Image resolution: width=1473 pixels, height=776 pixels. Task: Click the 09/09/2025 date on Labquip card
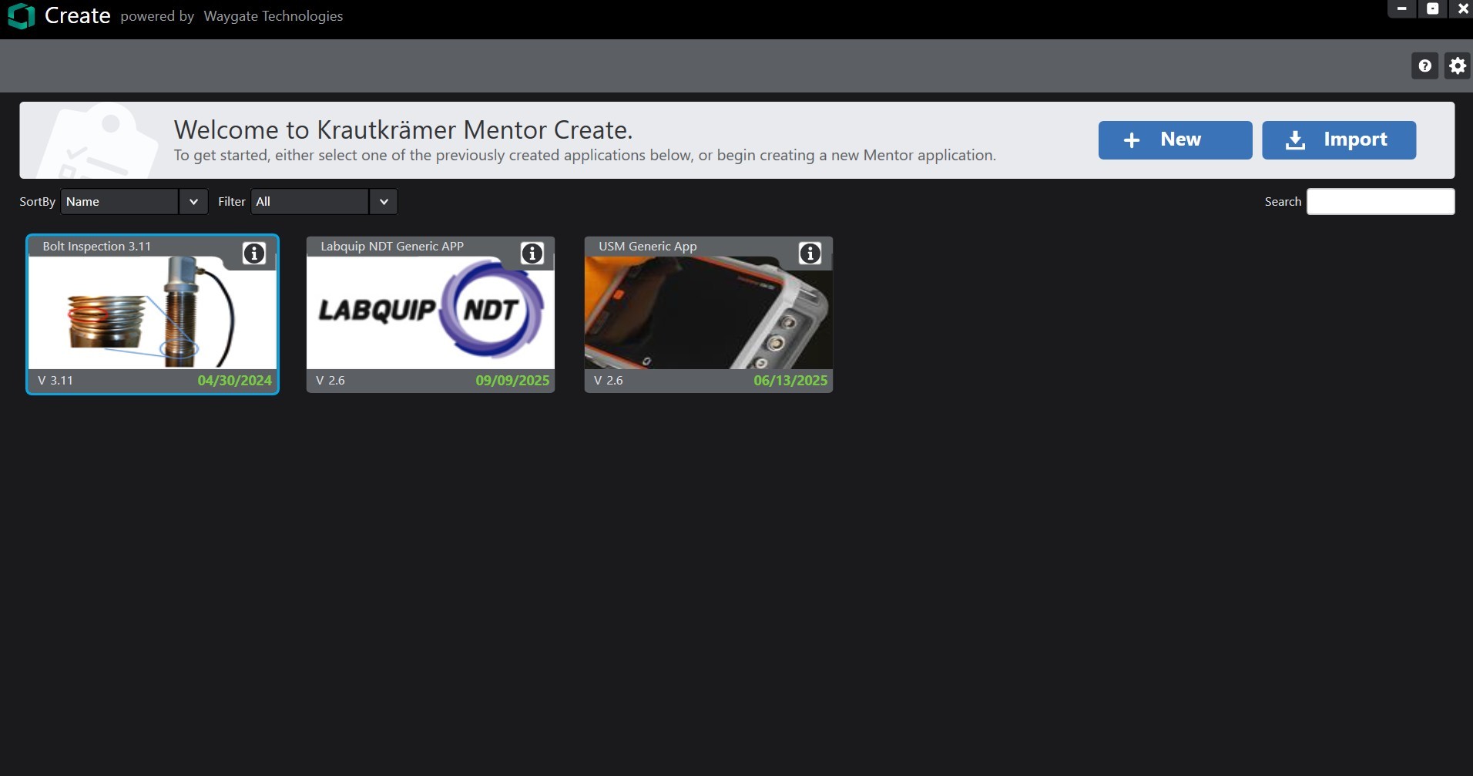[x=512, y=381]
